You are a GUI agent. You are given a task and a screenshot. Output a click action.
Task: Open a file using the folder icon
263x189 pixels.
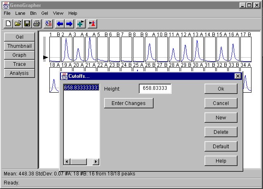pyautogui.click(x=18, y=24)
